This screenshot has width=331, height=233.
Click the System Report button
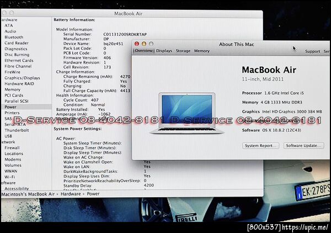(x=261, y=146)
